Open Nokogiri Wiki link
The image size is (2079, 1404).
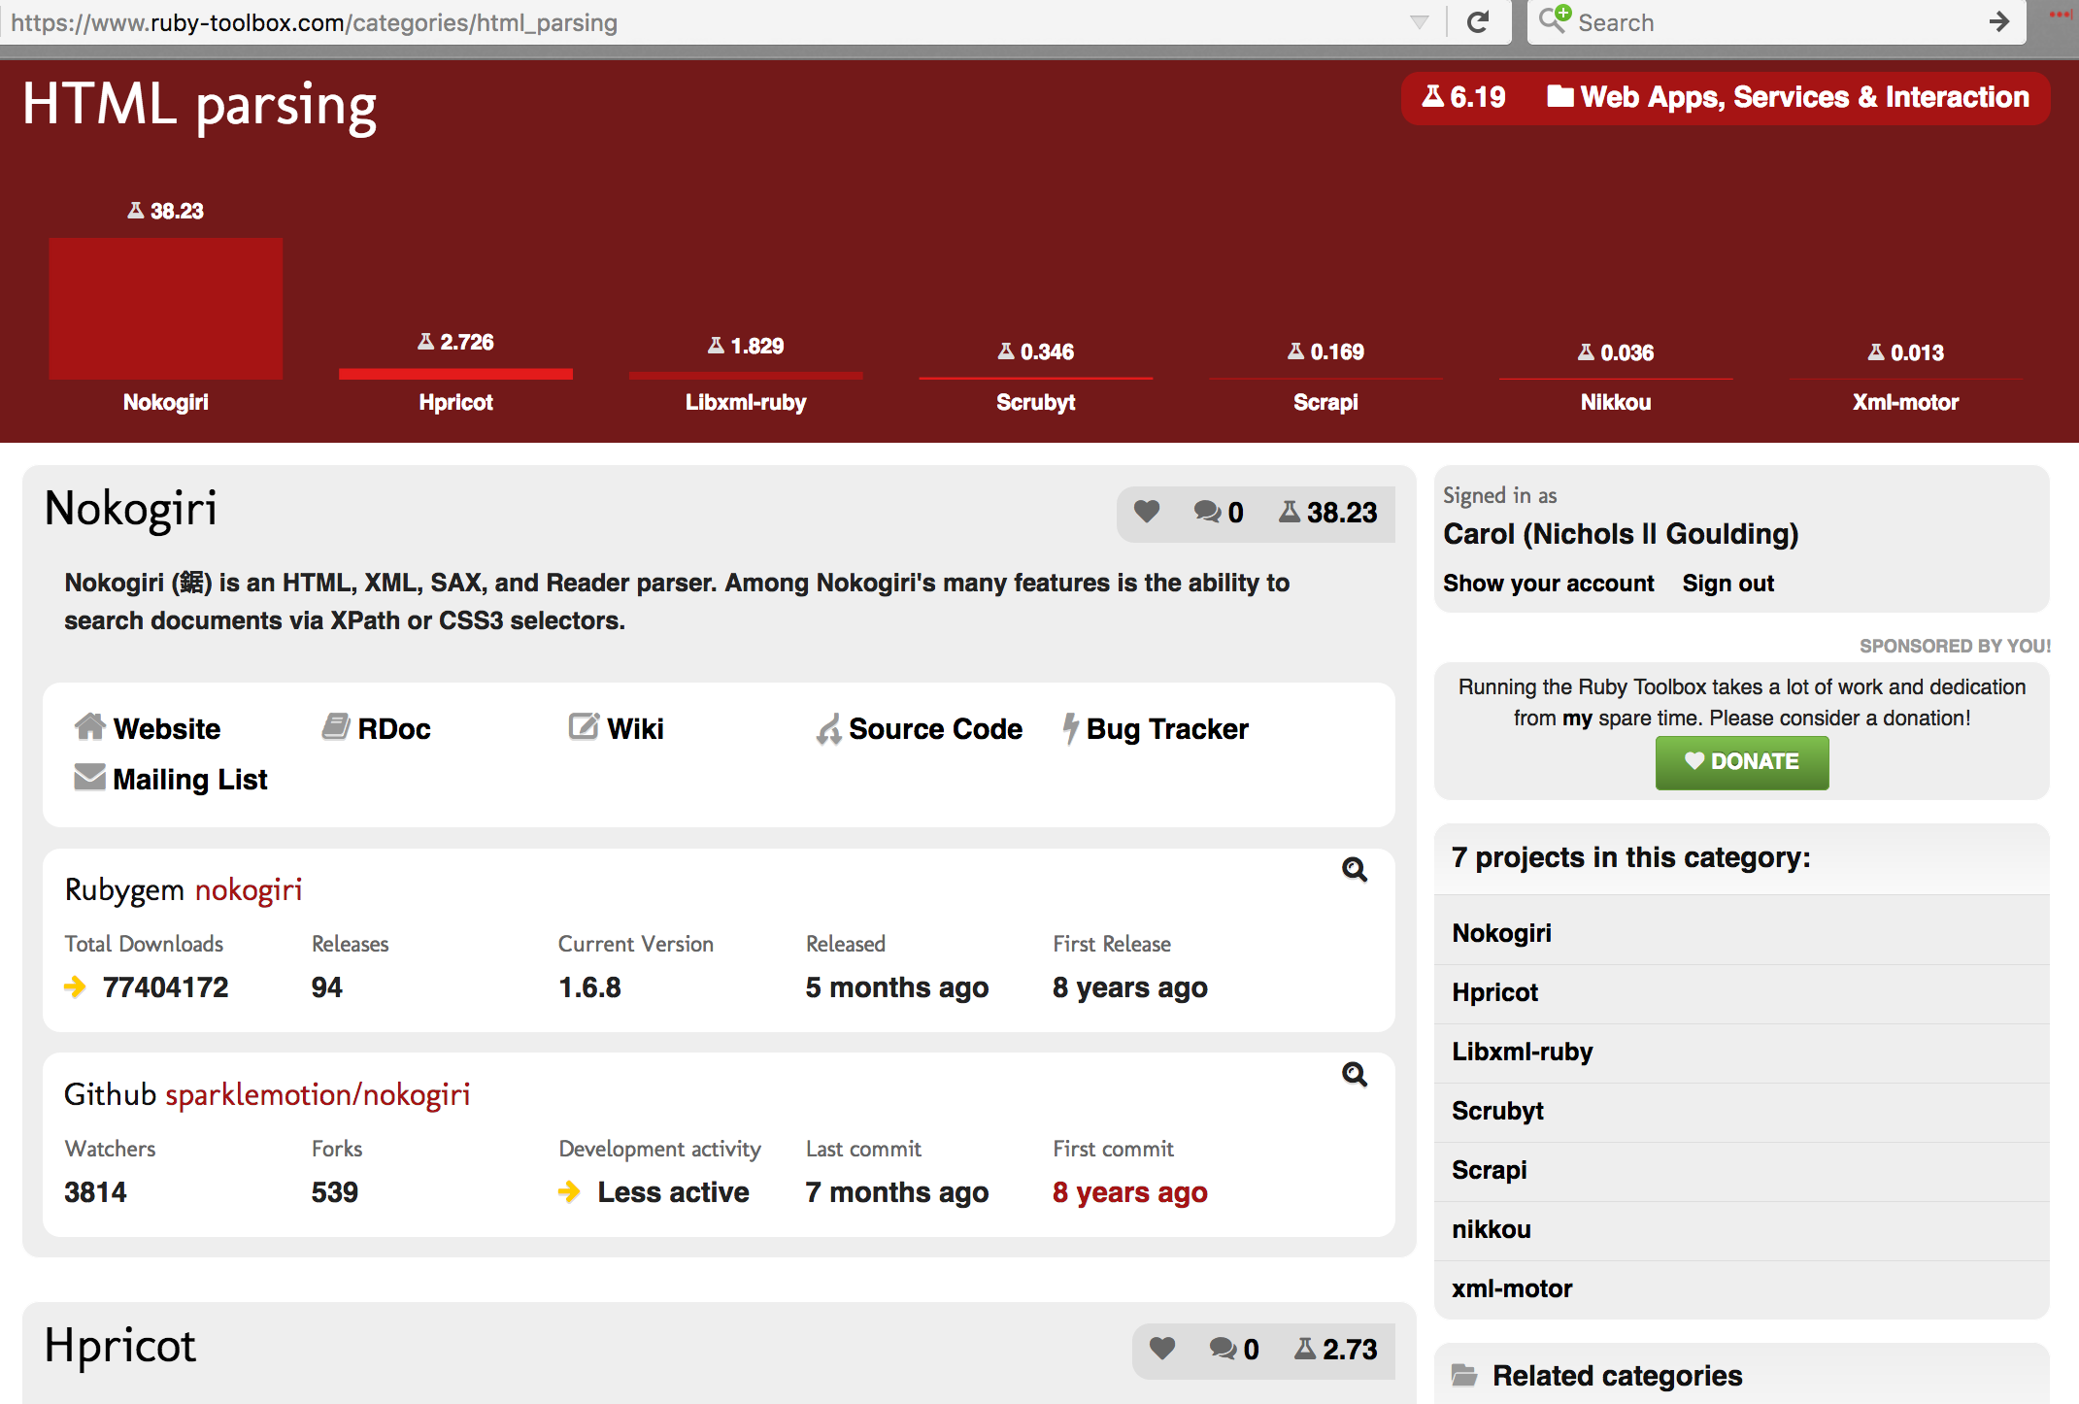(617, 728)
